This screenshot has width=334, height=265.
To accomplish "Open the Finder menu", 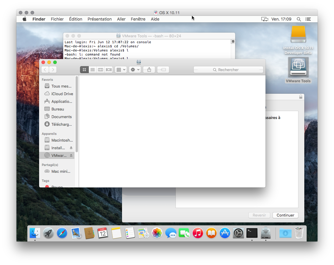I will pyautogui.click(x=39, y=19).
